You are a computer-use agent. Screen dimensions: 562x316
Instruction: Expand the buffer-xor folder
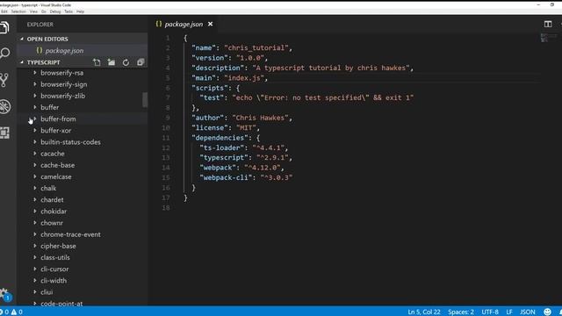point(35,131)
